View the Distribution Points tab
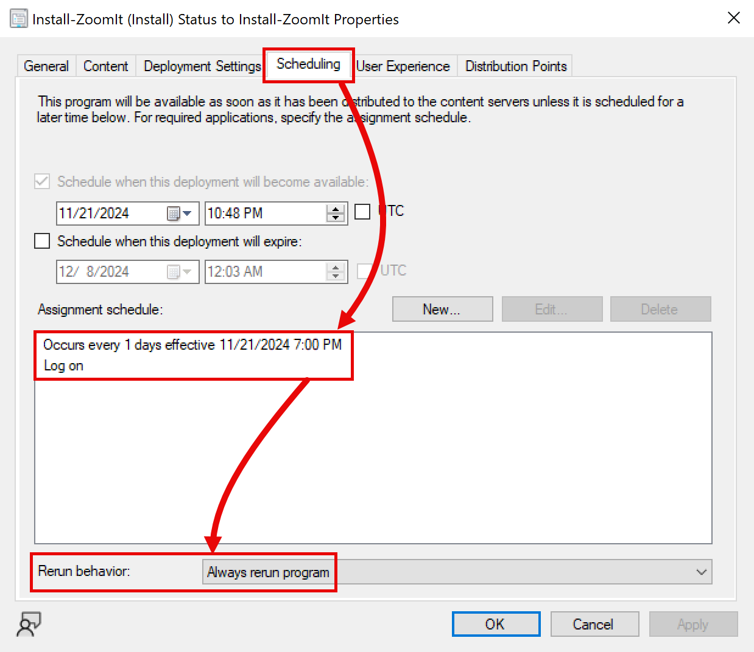 click(x=515, y=66)
